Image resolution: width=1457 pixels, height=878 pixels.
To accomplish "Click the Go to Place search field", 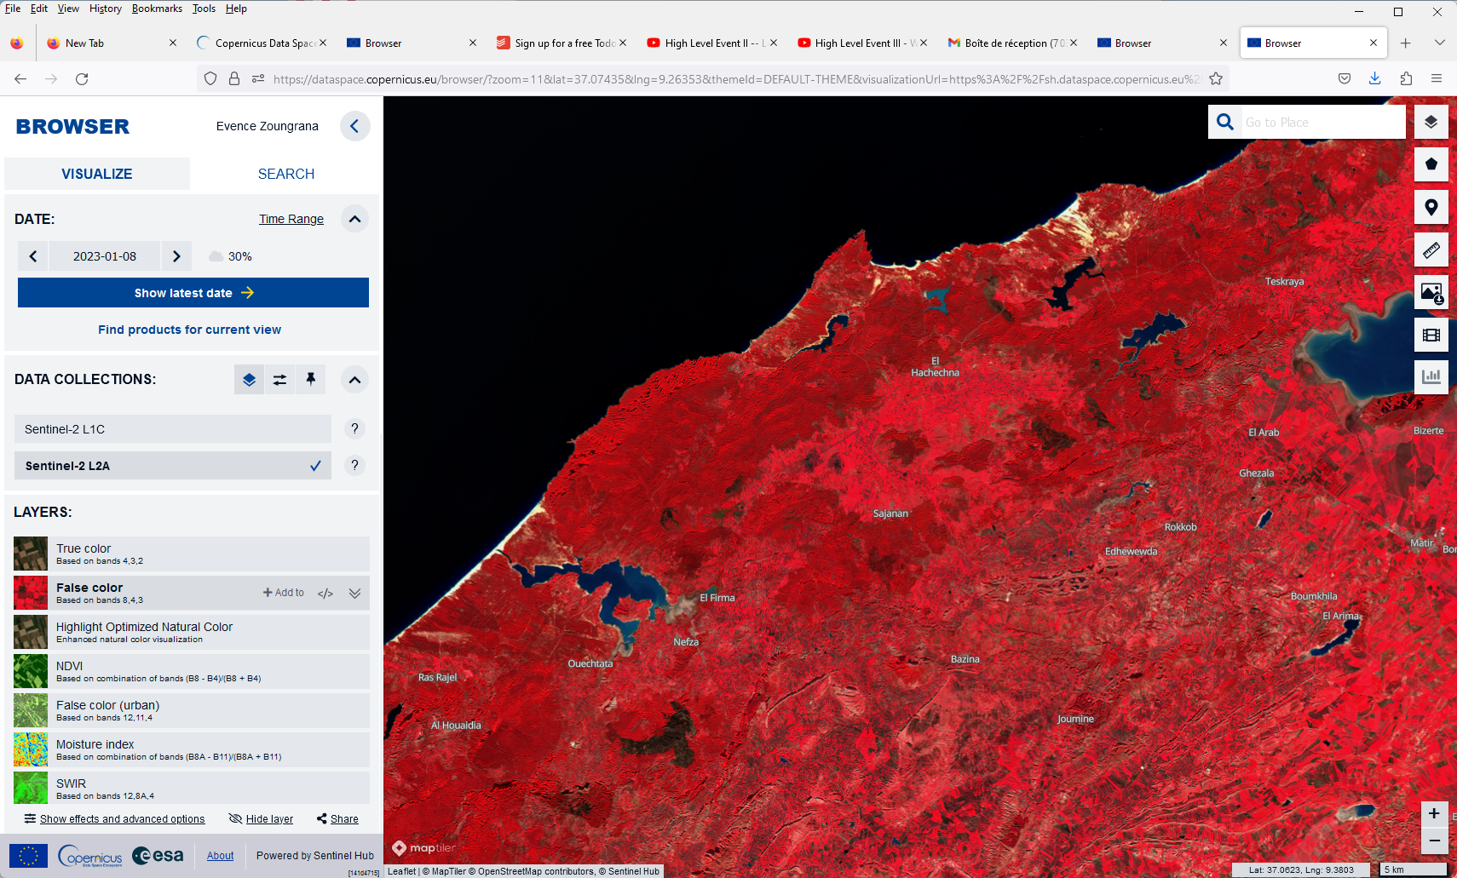I will click(1322, 122).
